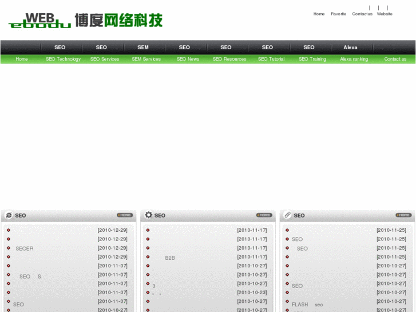Click the date on the FLASH seo row
The width and height of the screenshot is (416, 312).
(x=391, y=301)
